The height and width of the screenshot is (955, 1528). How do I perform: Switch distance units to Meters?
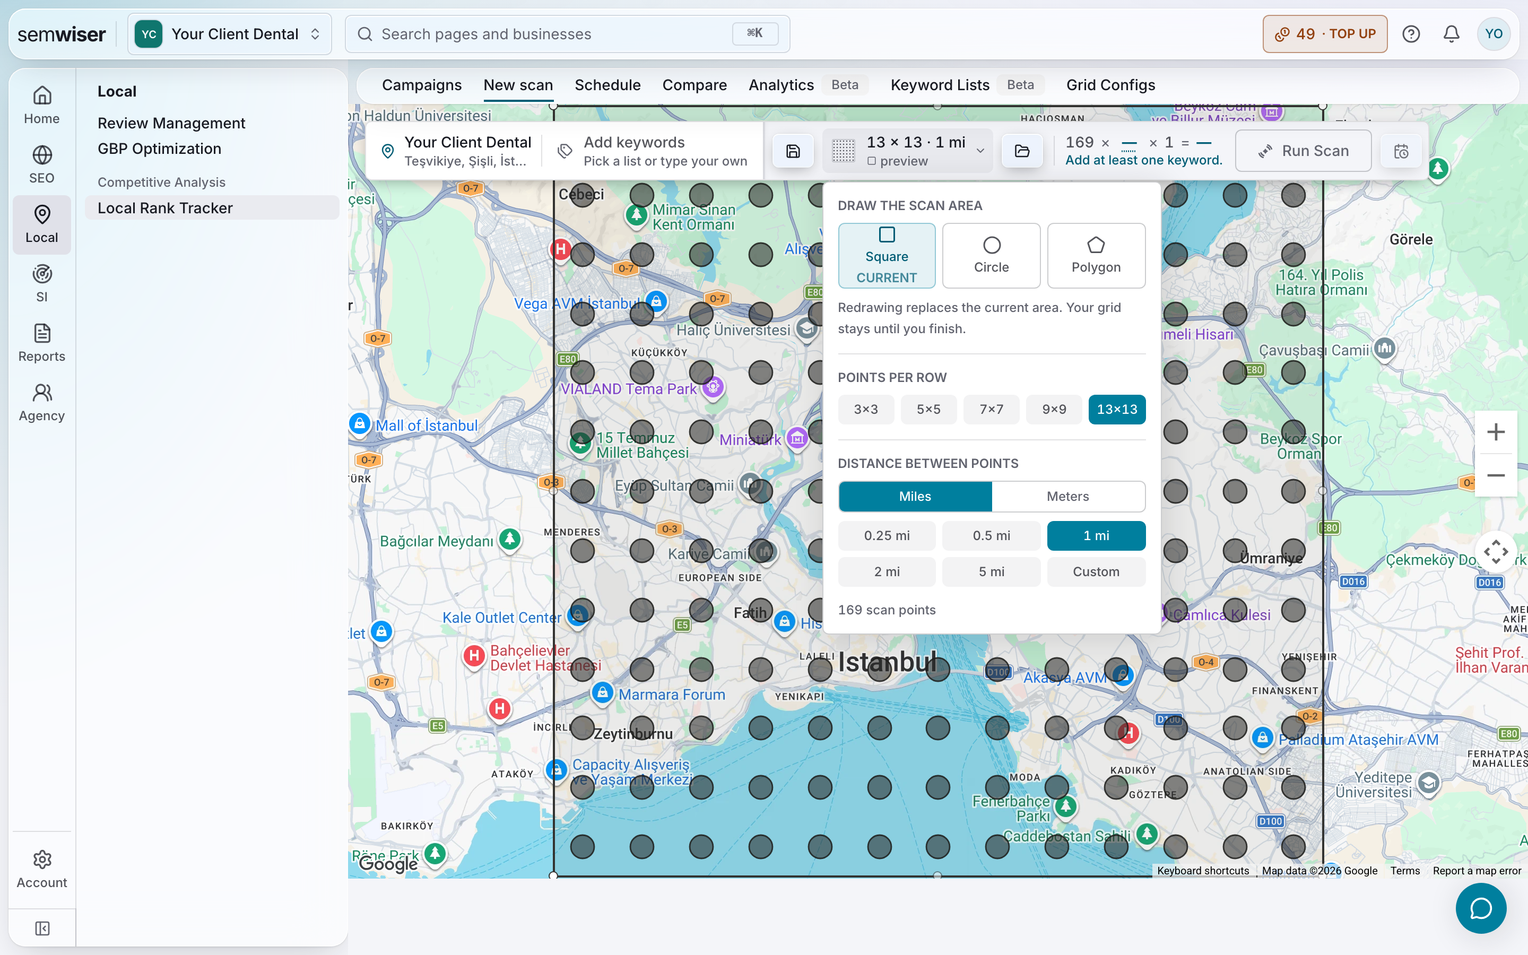[1067, 497]
